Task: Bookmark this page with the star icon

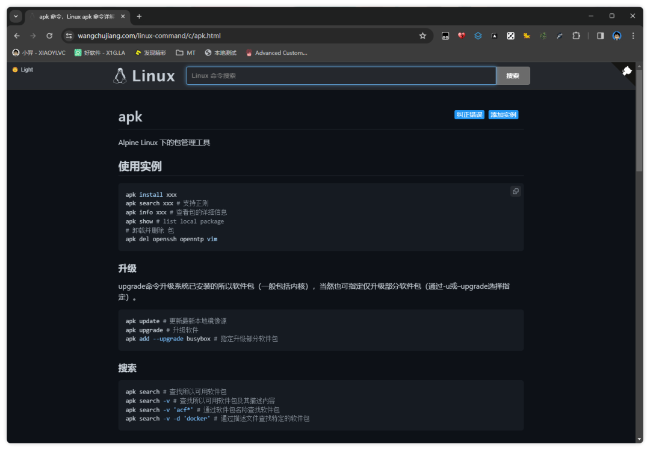Action: pos(422,36)
